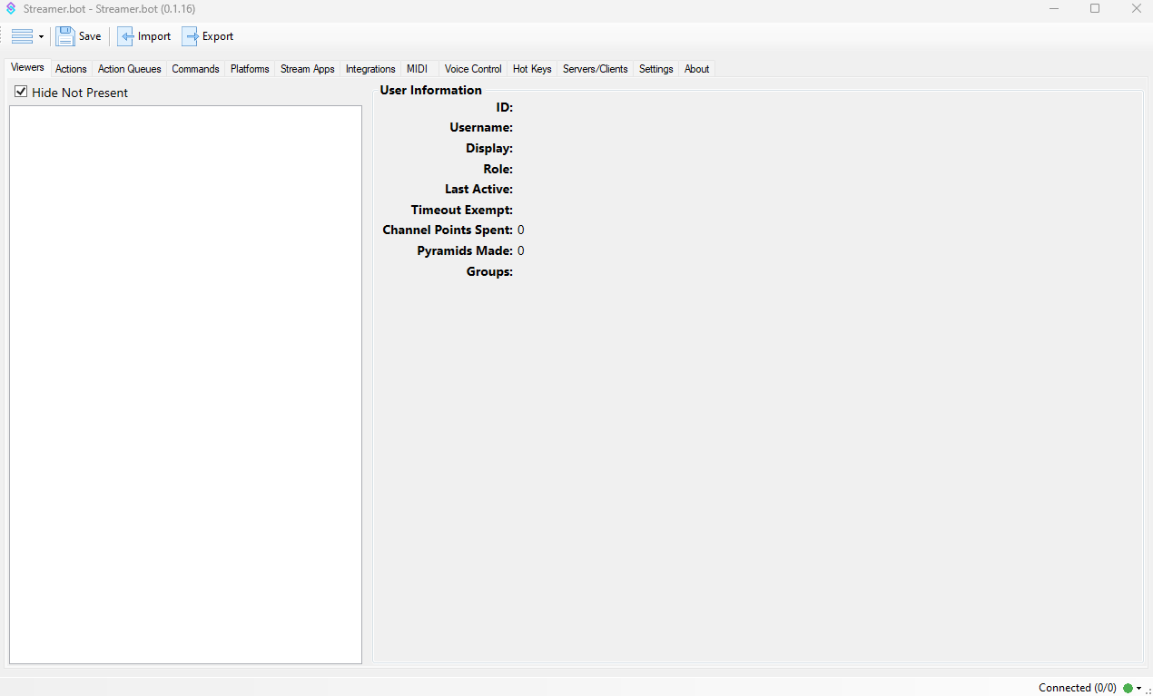This screenshot has height=696, width=1153.
Task: Select the Commands tab
Action: (195, 68)
